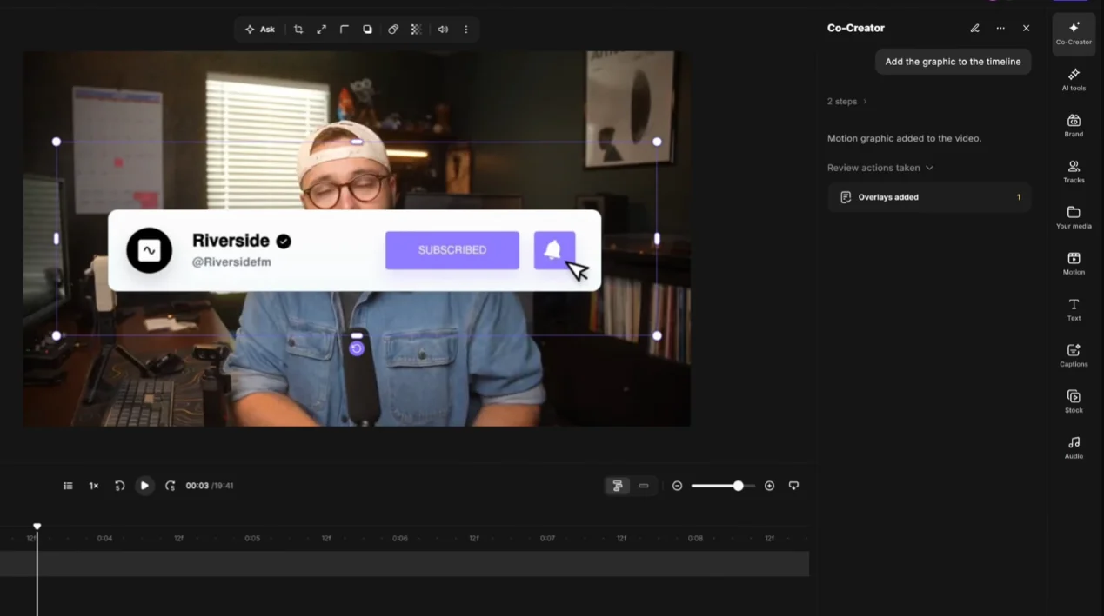This screenshot has height=616, width=1104.
Task: Click the '@Riversidefm' handle text
Action: point(231,262)
